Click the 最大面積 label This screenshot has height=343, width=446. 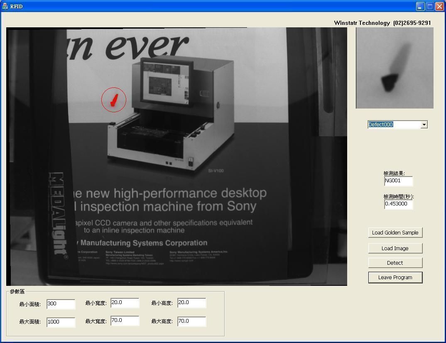coord(30,322)
